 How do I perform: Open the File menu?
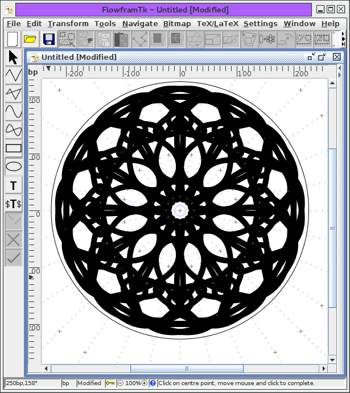[14, 23]
